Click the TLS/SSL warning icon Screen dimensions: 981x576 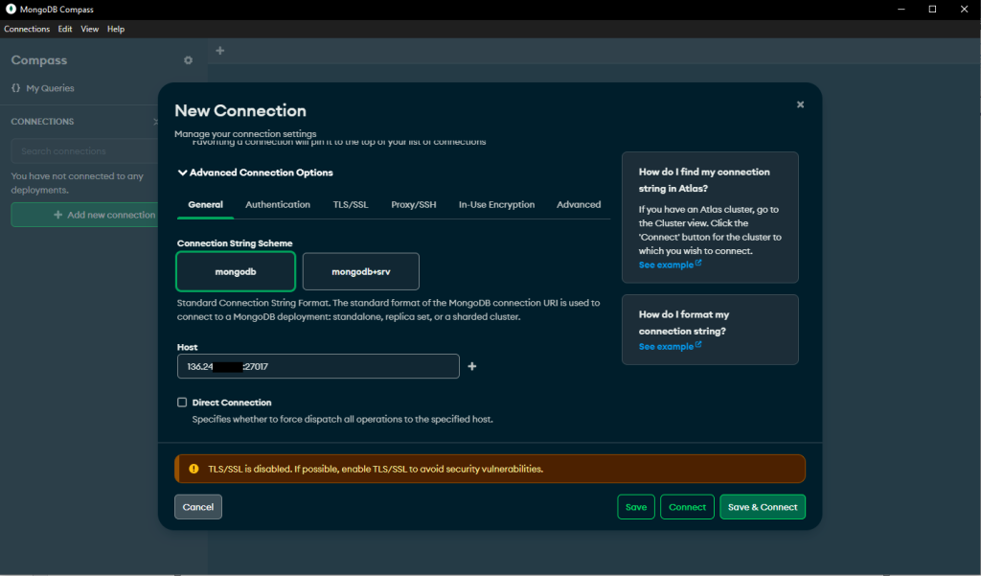click(194, 469)
